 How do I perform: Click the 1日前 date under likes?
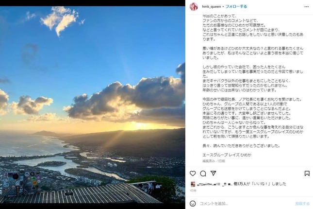coord(193,191)
